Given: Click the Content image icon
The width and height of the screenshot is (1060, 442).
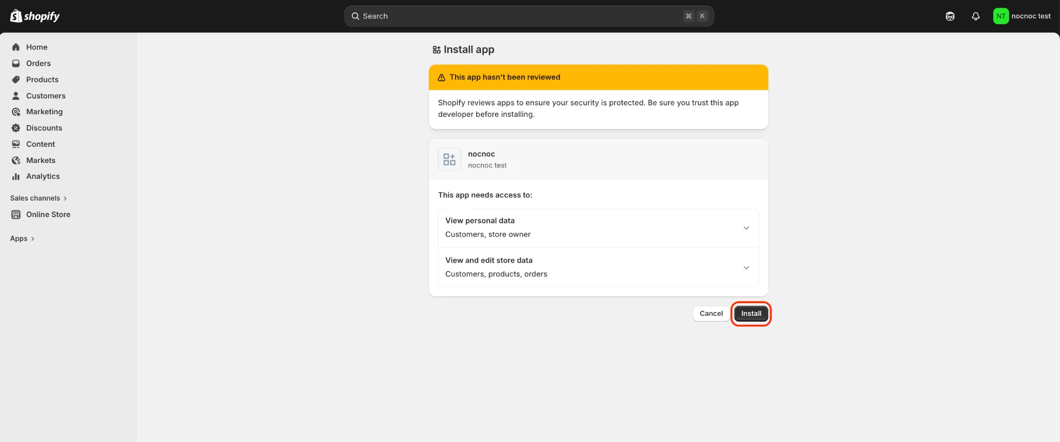Looking at the screenshot, I should pyautogui.click(x=16, y=144).
